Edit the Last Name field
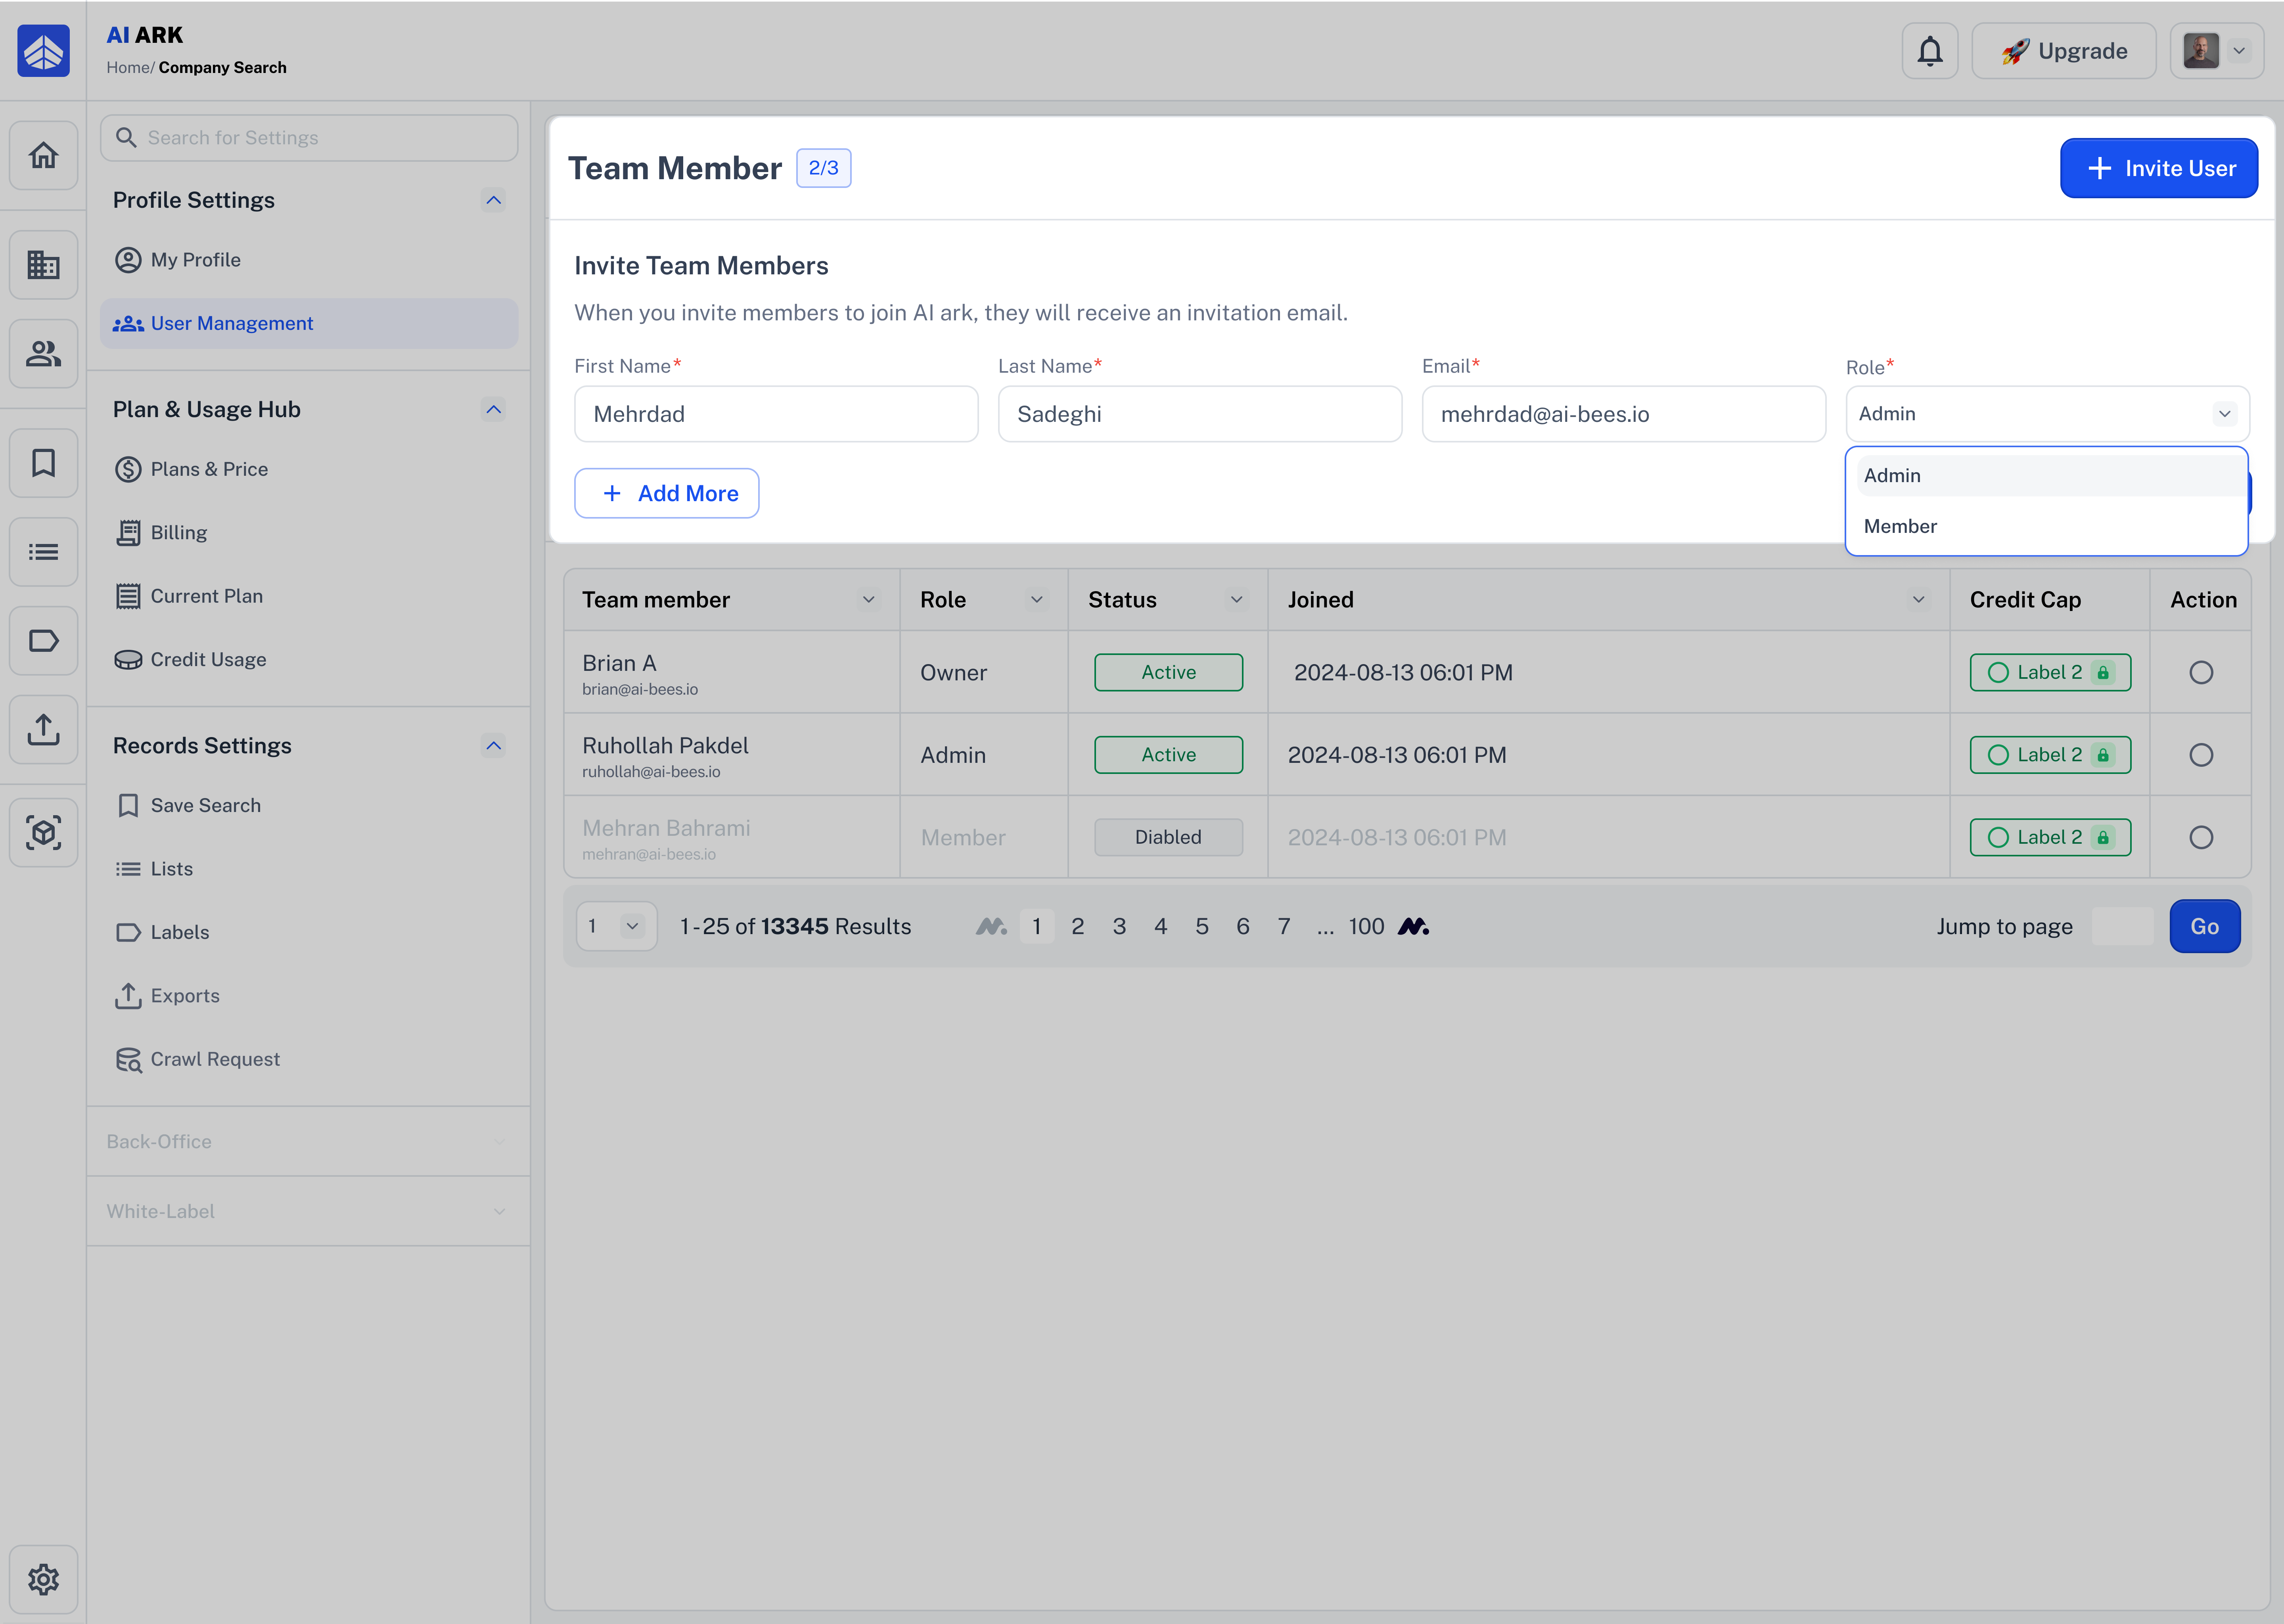This screenshot has height=1624, width=2284. point(1200,414)
